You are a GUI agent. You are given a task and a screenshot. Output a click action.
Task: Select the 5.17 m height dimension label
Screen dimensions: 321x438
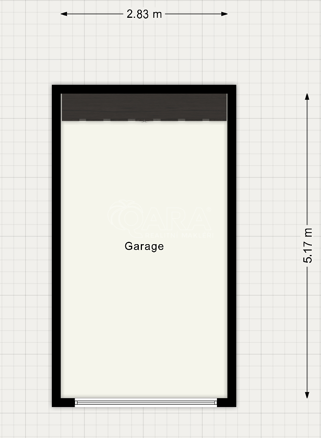pyautogui.click(x=307, y=245)
